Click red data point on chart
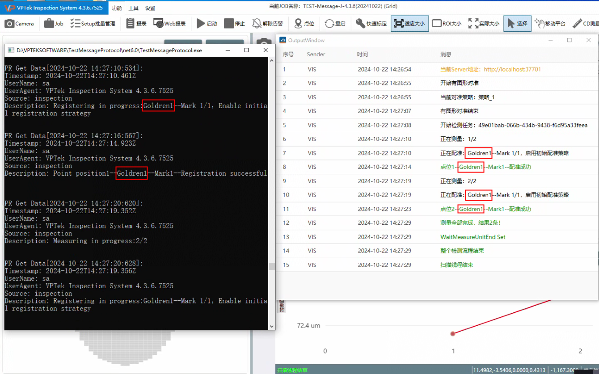 click(x=453, y=333)
